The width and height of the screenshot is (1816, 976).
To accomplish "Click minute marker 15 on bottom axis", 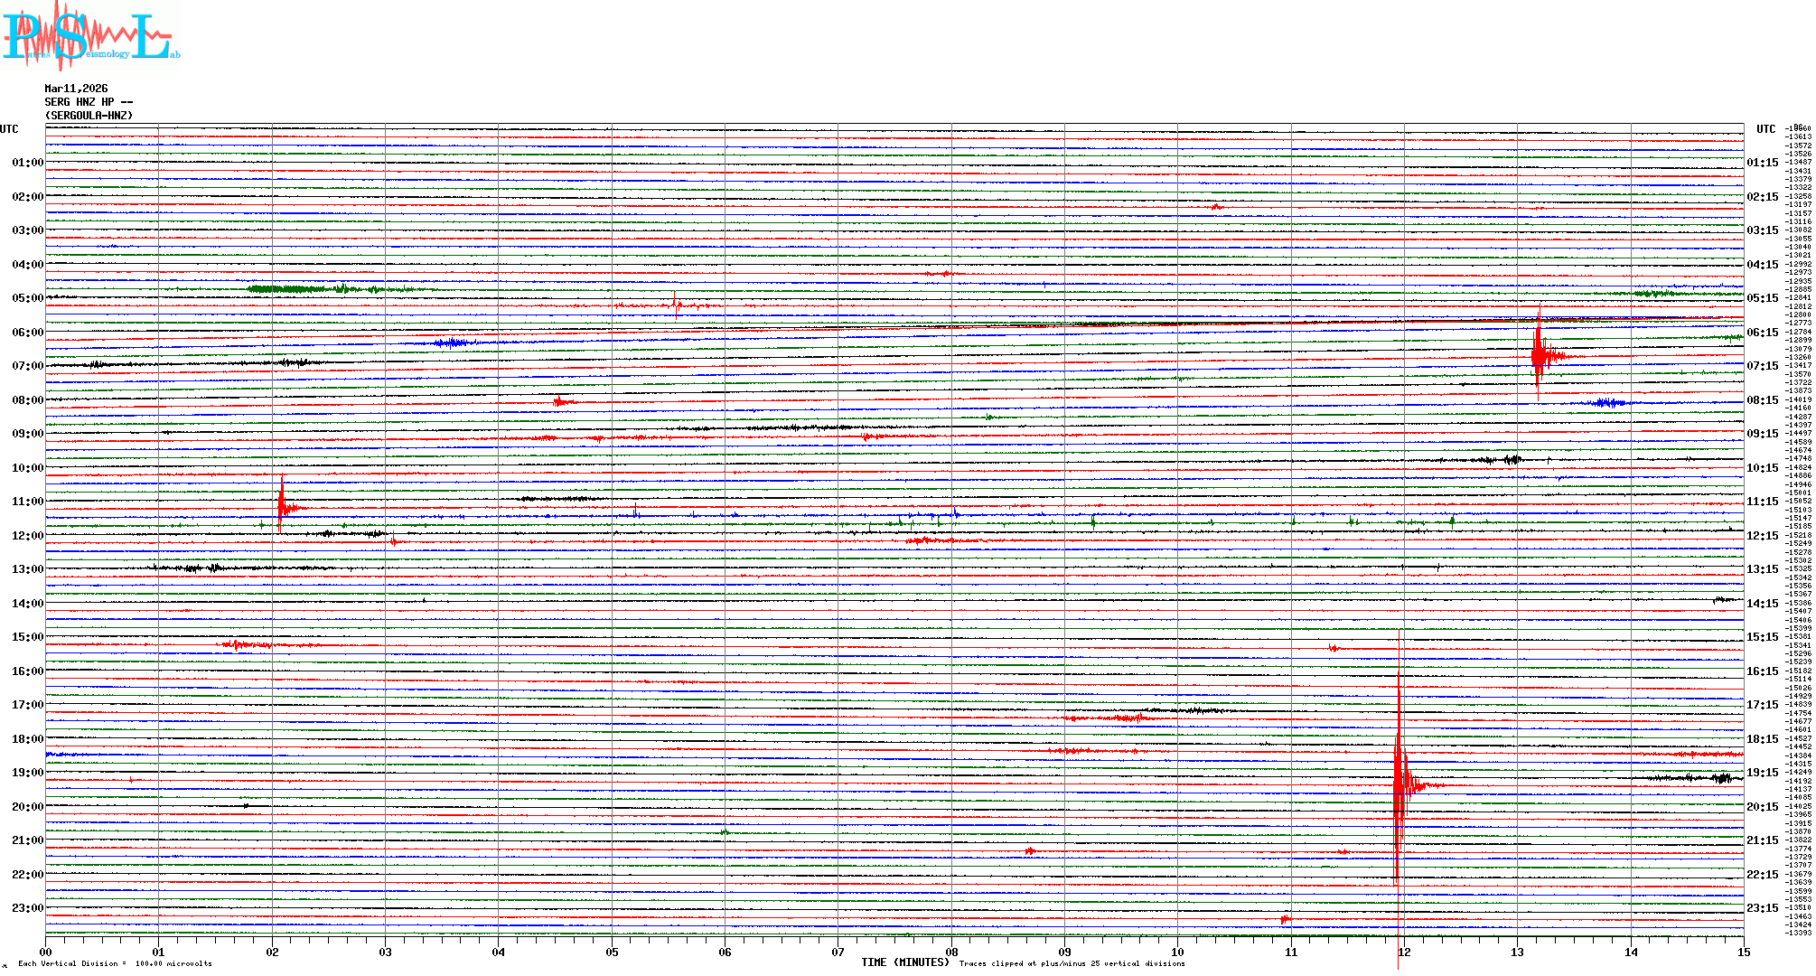I will (1743, 952).
